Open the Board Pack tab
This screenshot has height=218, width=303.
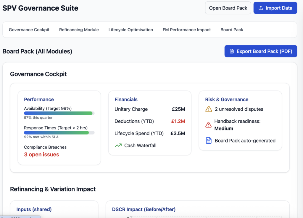pyautogui.click(x=232, y=30)
